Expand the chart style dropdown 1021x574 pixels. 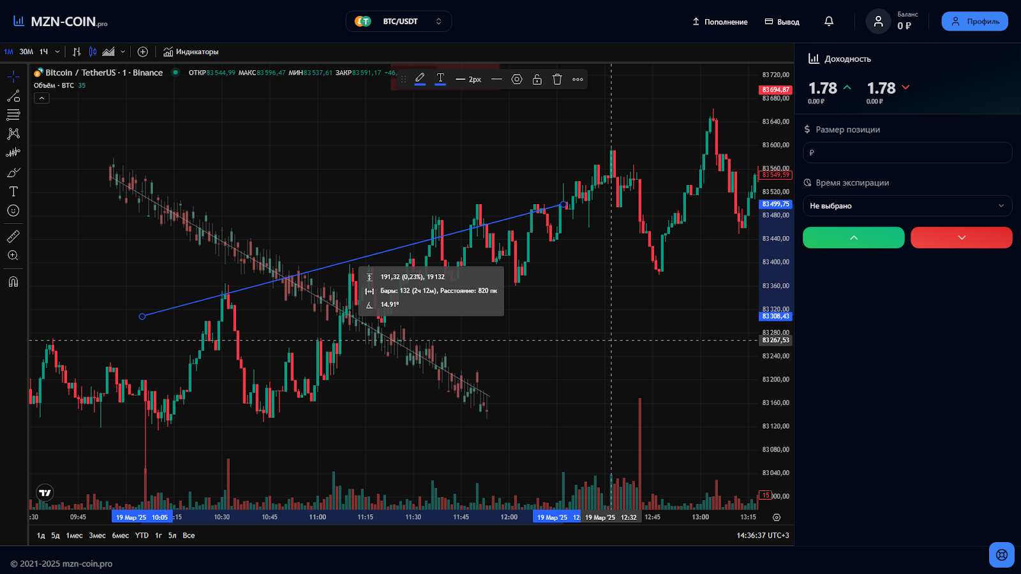[123, 52]
